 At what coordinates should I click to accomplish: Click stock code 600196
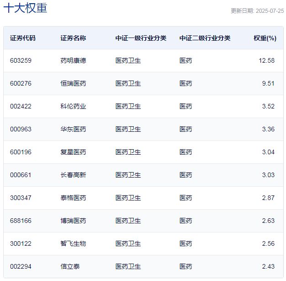pos(21,152)
